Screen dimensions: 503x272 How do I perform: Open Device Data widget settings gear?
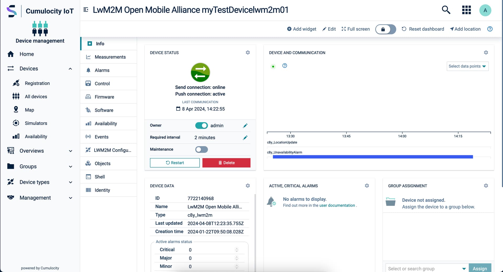click(248, 186)
